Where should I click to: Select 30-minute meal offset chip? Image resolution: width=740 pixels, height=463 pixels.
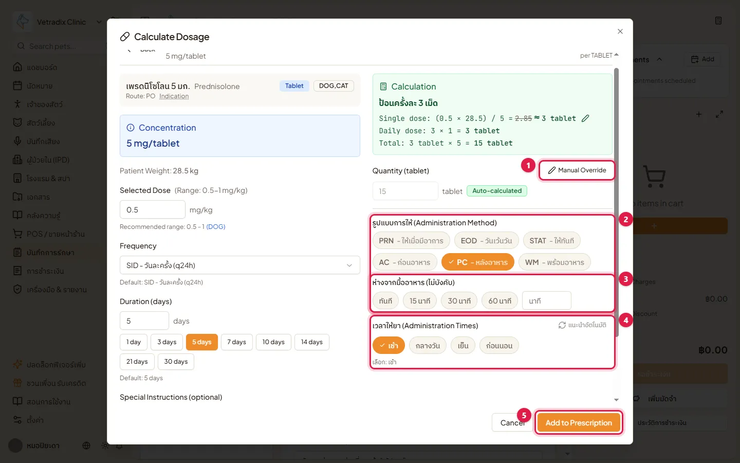[x=459, y=301]
